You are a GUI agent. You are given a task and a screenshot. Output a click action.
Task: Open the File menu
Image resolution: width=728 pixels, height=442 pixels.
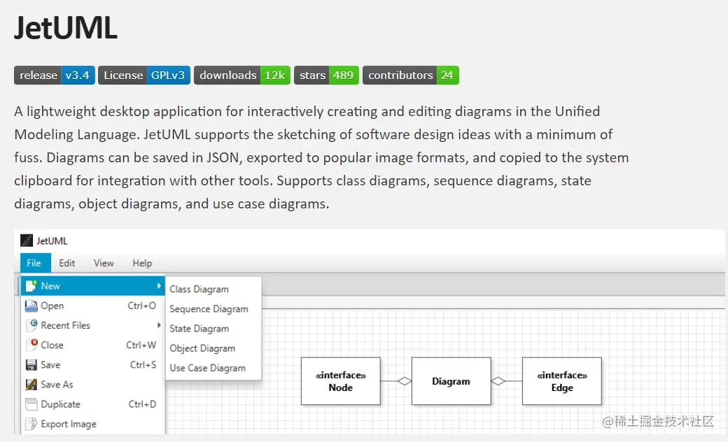[x=35, y=263]
